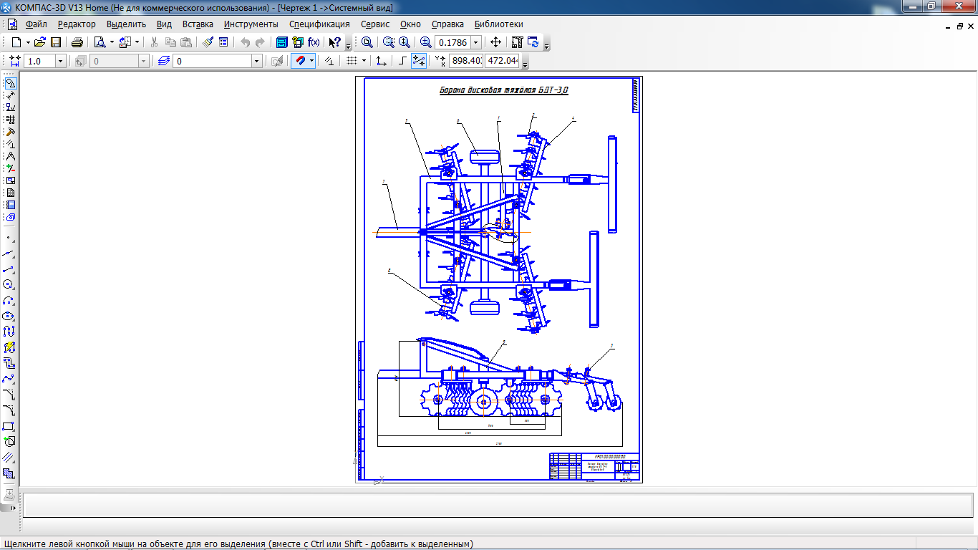This screenshot has width=978, height=550.
Task: Click the context help arrow-question icon
Action: coord(334,42)
